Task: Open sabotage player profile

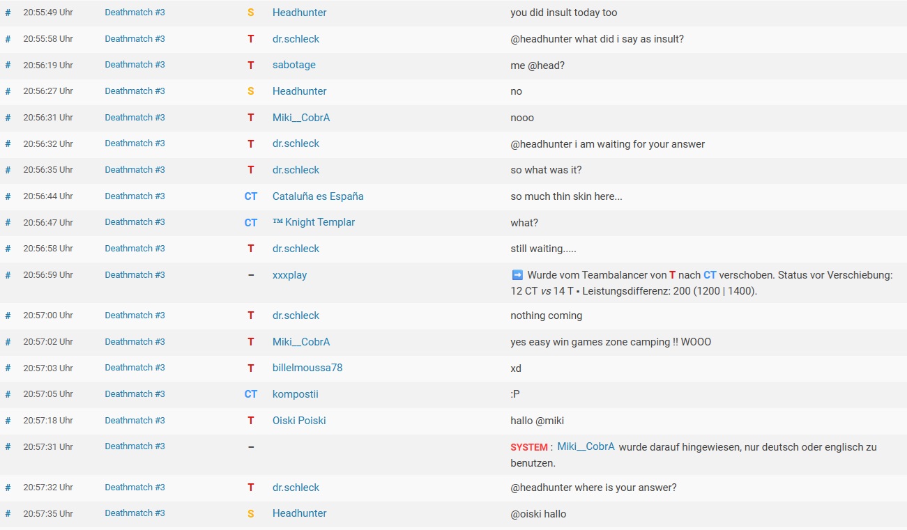Action: coord(294,65)
